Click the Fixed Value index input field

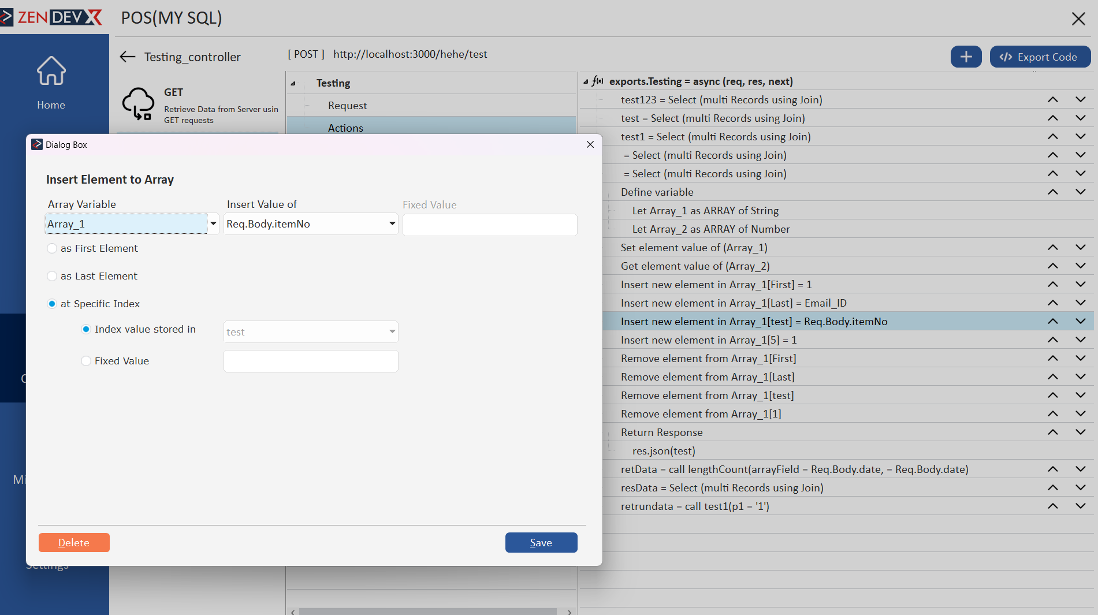[x=311, y=361]
